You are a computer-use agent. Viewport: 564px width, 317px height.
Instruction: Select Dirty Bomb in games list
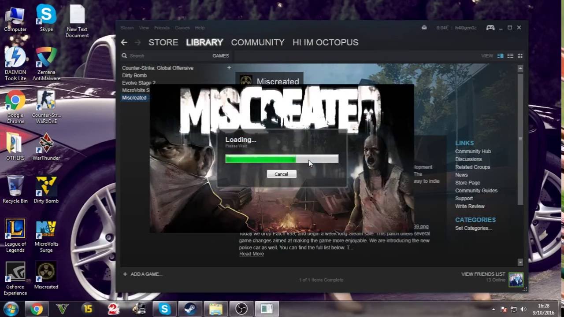134,75
